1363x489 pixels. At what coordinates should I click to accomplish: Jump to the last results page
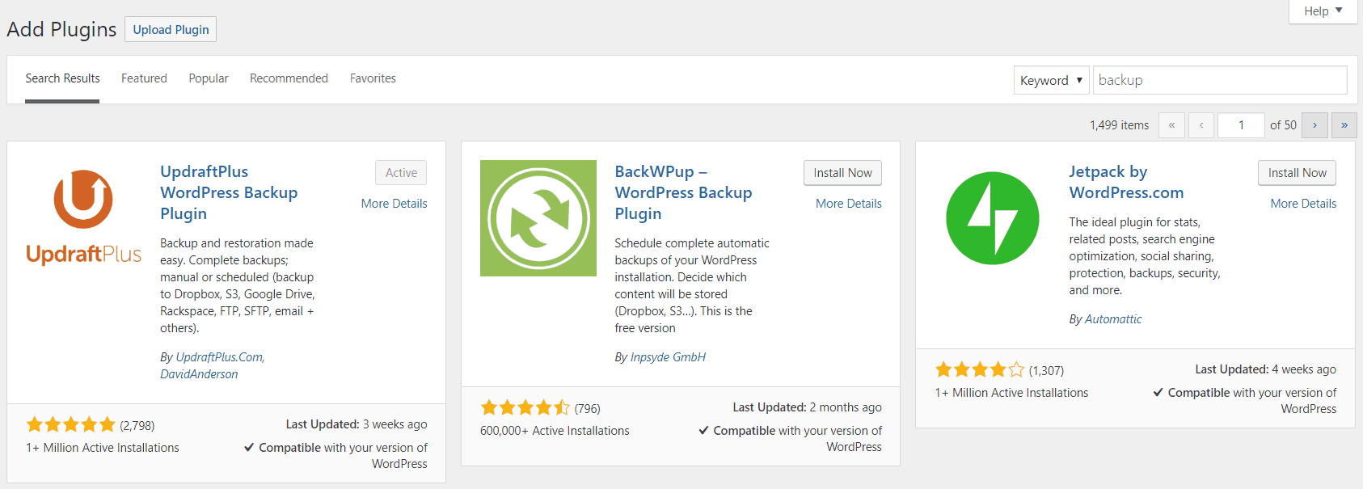[1344, 125]
